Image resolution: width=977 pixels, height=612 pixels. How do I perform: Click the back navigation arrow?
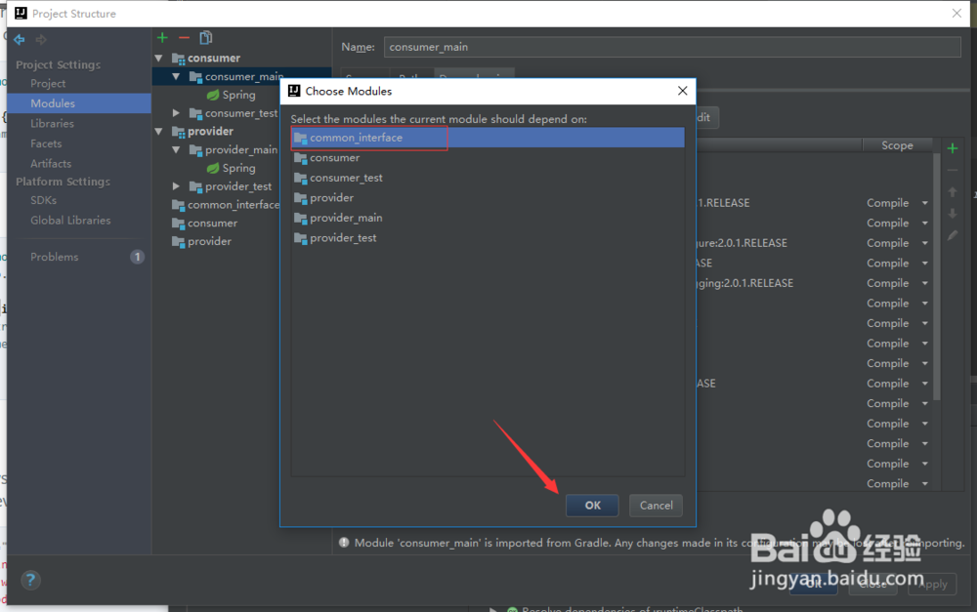point(20,39)
